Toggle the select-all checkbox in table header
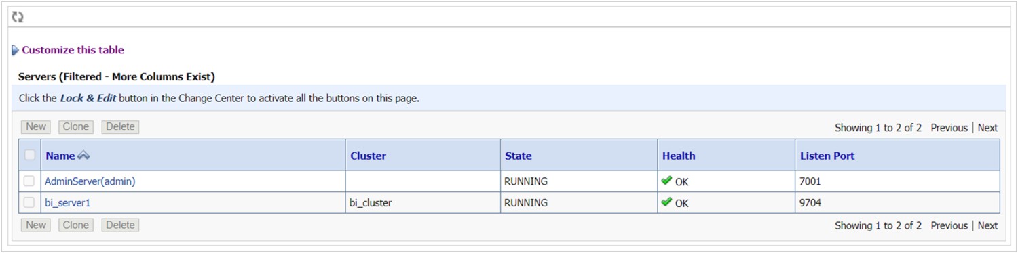 click(30, 155)
